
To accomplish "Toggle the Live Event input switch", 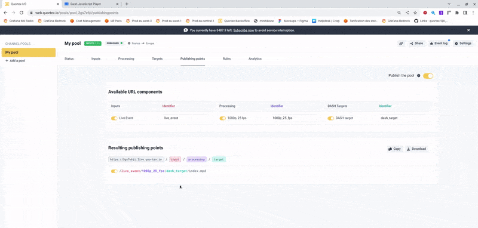I will (x=114, y=118).
